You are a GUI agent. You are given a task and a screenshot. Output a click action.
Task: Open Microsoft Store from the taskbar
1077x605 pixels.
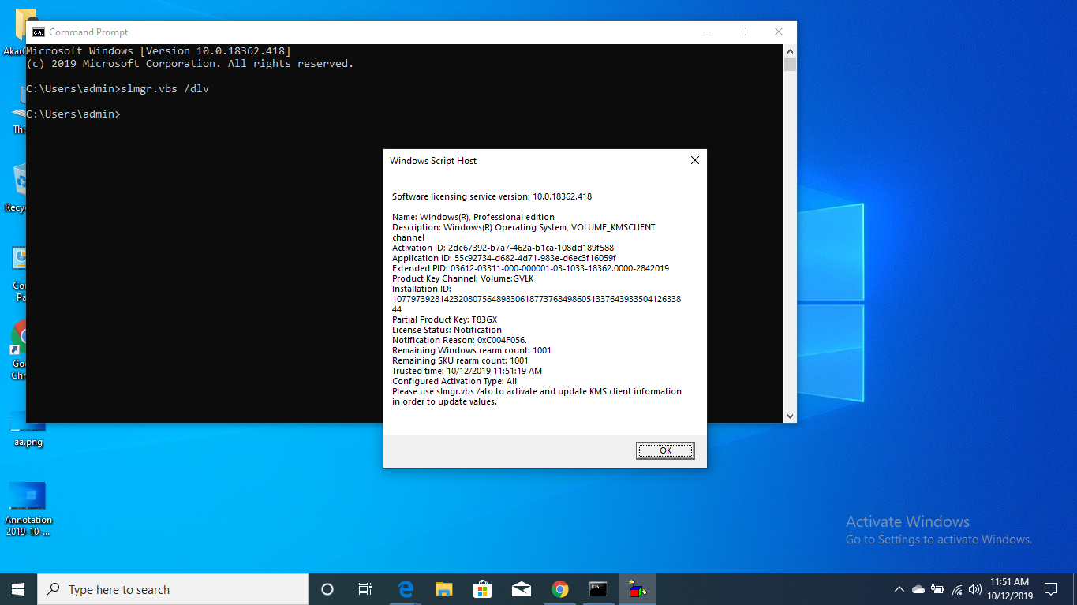(x=482, y=589)
